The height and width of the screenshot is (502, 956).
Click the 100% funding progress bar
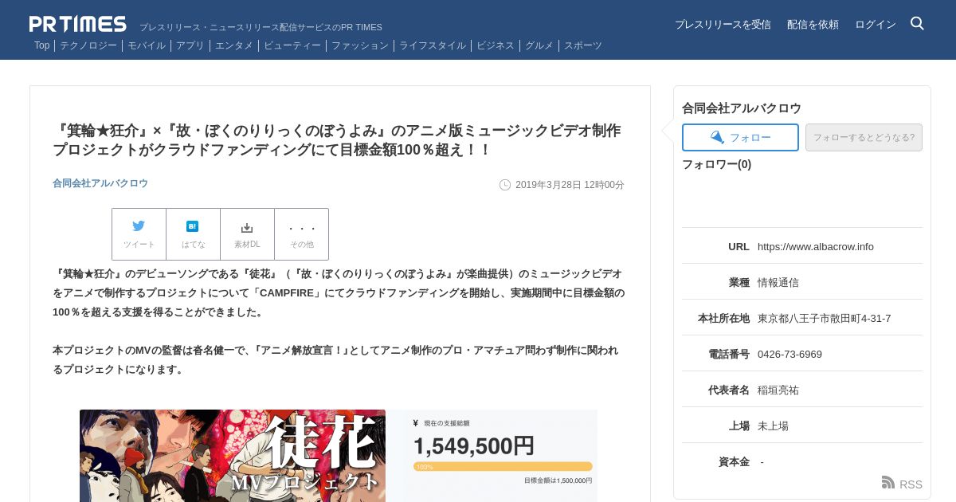click(x=503, y=466)
